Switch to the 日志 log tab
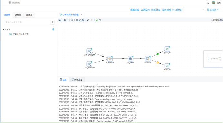Viewport: 223px width, 123px height. click(x=63, y=80)
